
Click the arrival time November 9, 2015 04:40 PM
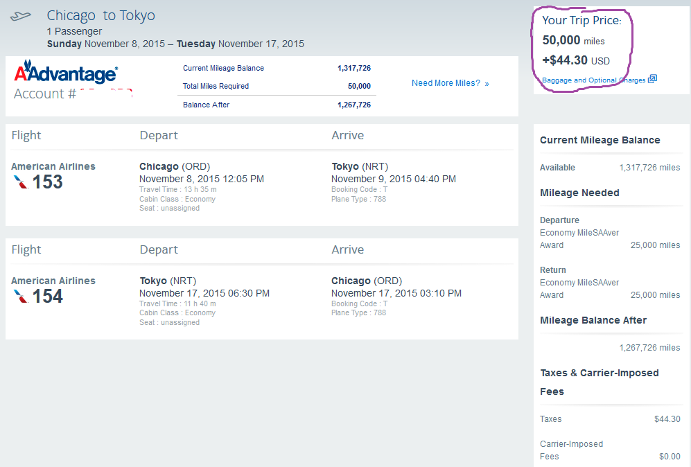[x=394, y=179]
